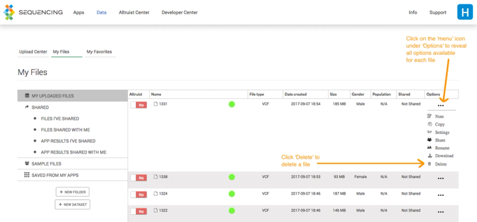Choose Rename from the options menu
The height and width of the screenshot is (222, 477).
[x=442, y=148]
